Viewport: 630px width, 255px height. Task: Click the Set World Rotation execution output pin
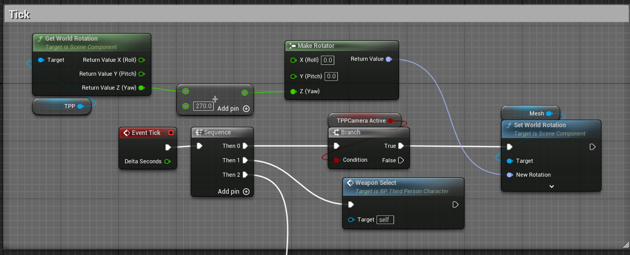click(592, 147)
